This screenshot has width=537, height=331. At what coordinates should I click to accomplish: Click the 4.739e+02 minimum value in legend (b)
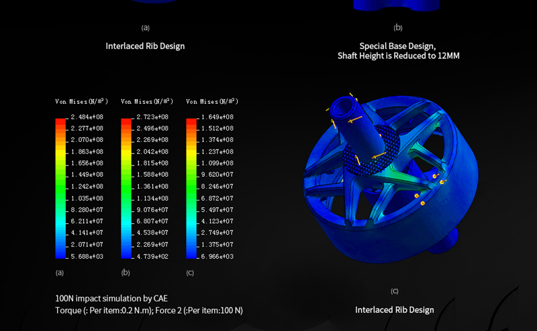(x=154, y=256)
